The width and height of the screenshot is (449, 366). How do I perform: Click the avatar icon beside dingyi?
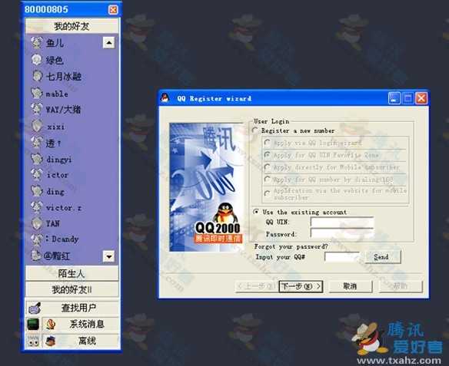pyautogui.click(x=37, y=159)
